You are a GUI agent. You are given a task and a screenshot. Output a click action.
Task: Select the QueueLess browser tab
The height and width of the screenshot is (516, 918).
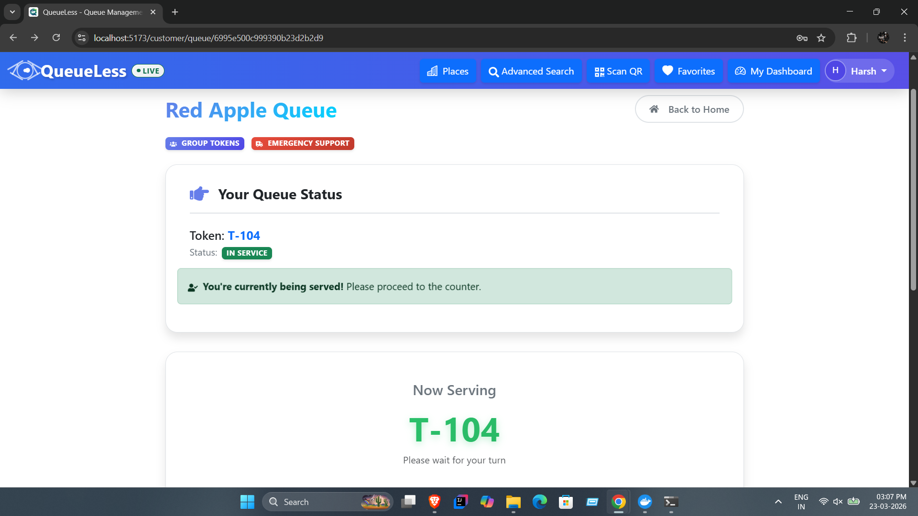tap(93, 12)
